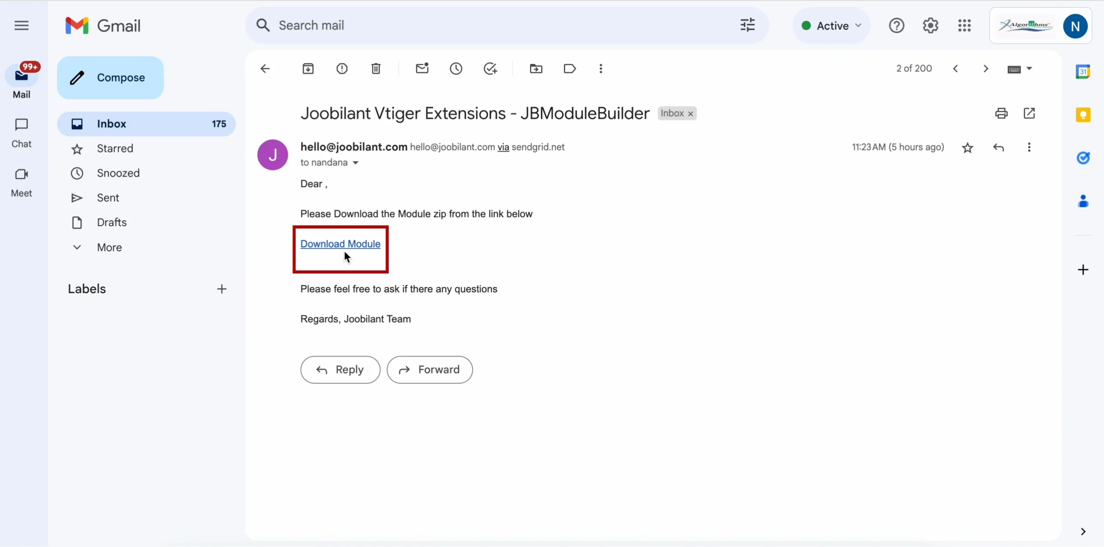Screen dimensions: 1104x547
Task: Mark the email as unread
Action: 422,69
